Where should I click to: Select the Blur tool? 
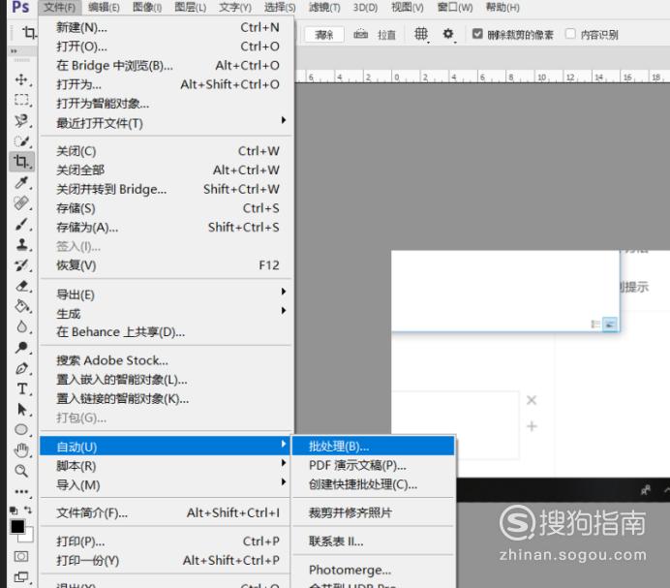pos(21,327)
